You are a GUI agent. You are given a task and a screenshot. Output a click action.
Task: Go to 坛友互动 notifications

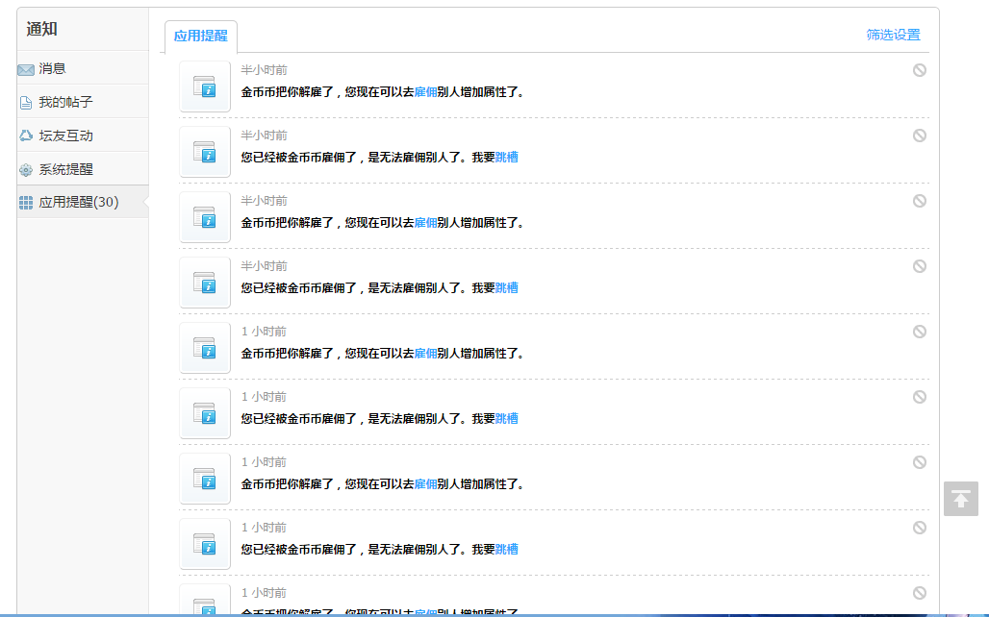click(83, 135)
